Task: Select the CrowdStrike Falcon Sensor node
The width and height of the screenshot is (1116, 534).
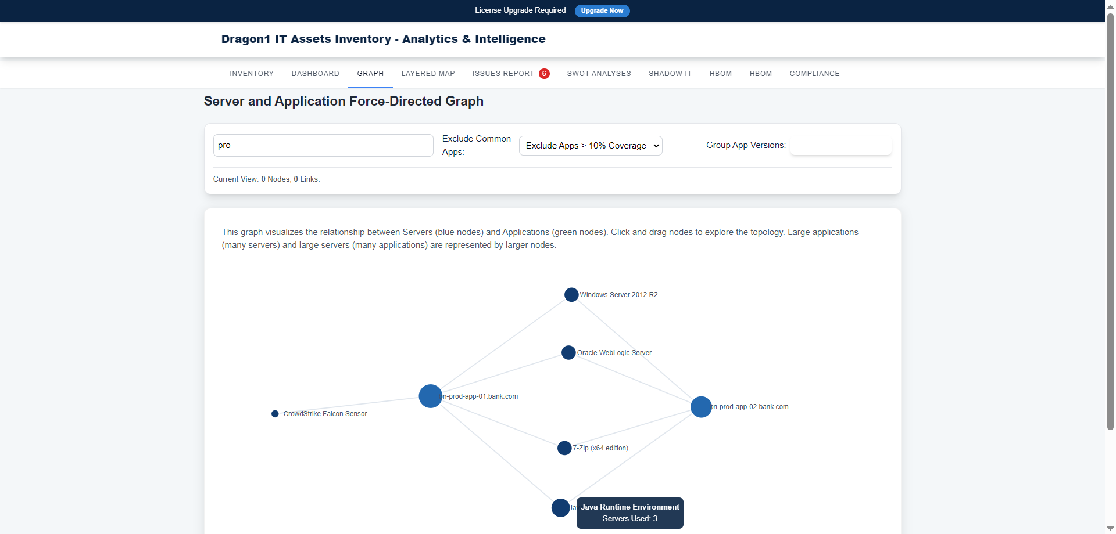Action: tap(274, 413)
